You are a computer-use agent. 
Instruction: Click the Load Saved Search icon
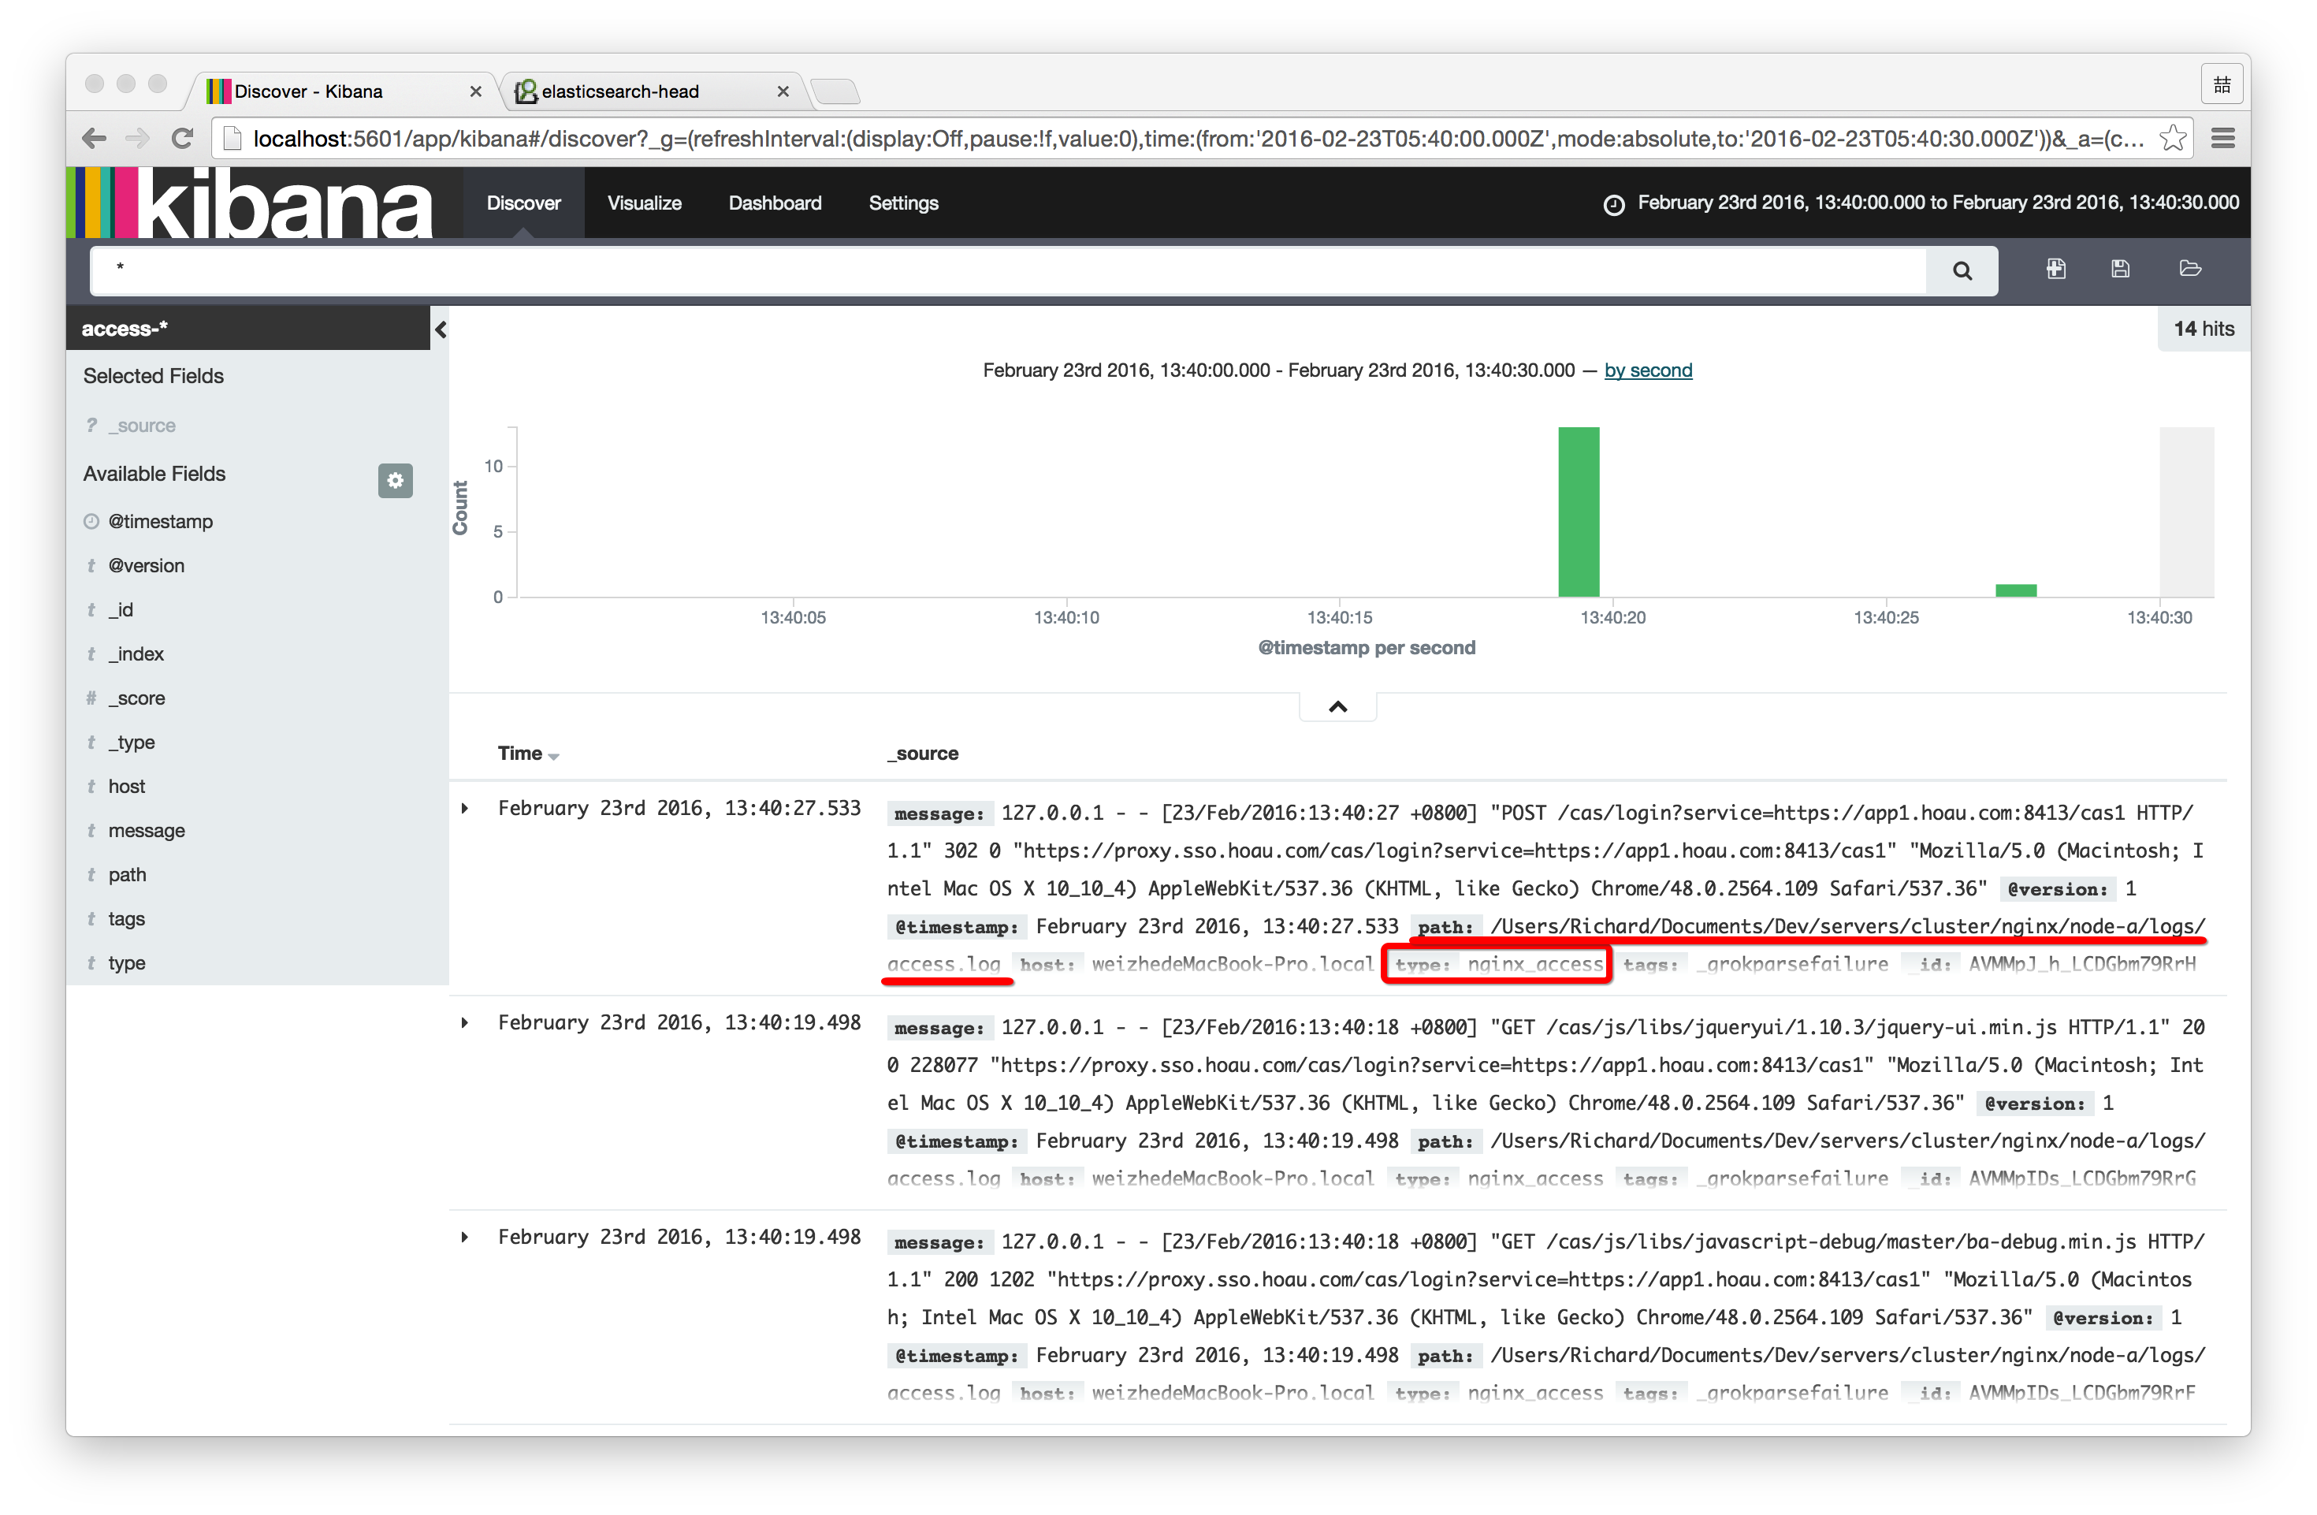(2189, 269)
